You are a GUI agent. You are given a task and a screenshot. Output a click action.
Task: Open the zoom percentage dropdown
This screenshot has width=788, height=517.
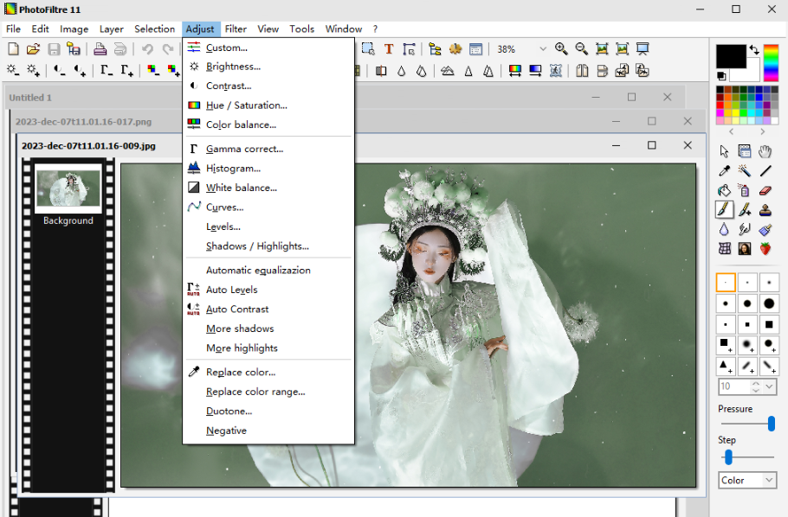[543, 49]
